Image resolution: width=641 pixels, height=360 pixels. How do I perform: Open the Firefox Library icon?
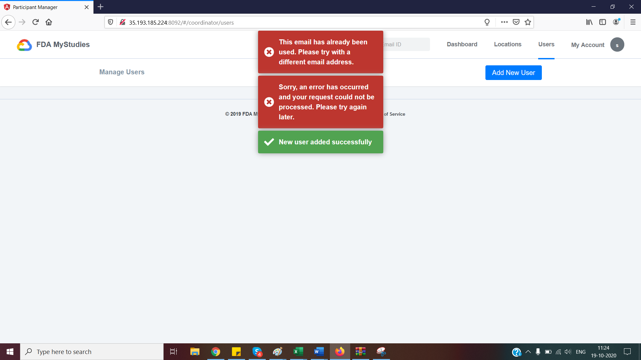tap(589, 22)
